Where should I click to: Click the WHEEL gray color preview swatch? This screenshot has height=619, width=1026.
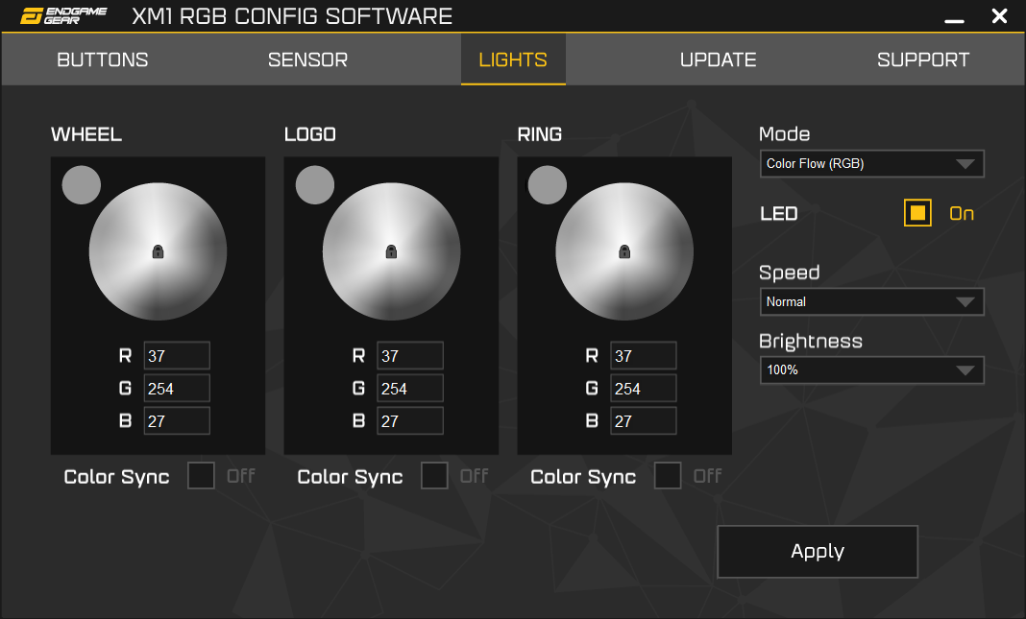coord(81,185)
